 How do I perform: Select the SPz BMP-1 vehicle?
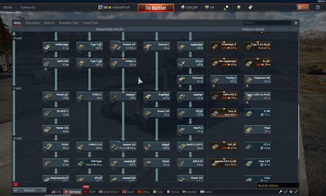[56, 113]
